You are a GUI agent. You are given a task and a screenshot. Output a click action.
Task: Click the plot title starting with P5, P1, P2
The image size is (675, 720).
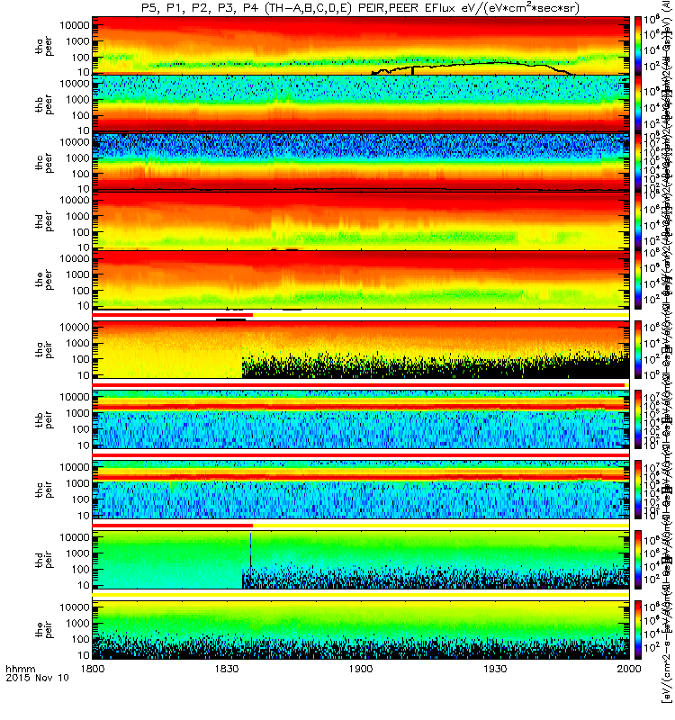360,8
